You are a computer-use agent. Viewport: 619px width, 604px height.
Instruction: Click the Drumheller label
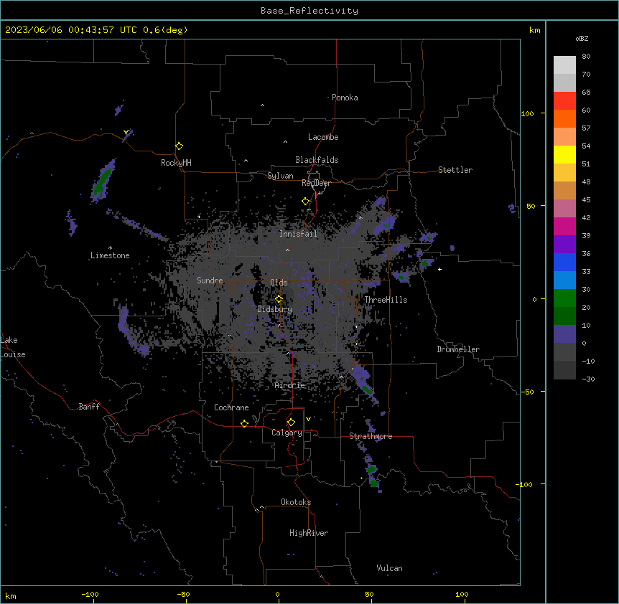(458, 349)
